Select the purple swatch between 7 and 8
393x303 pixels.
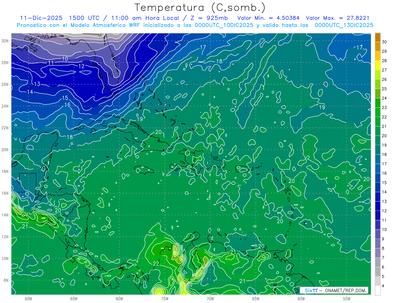pos(378,253)
